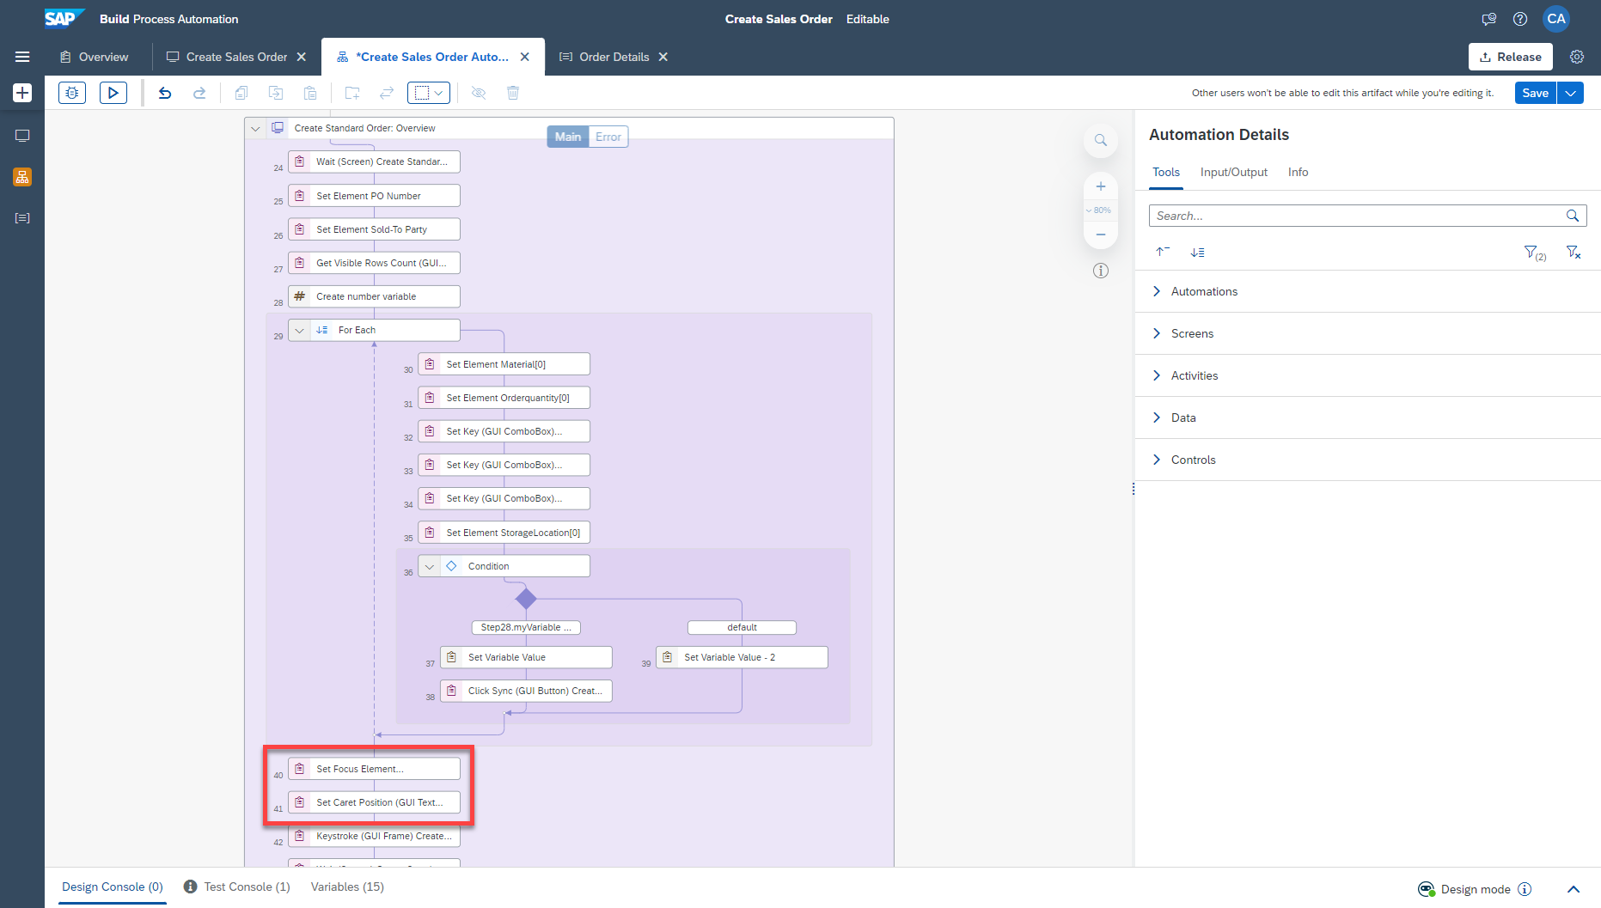Open the screens icon in left sidebar
Viewport: 1601px width, 908px height.
tap(22, 136)
